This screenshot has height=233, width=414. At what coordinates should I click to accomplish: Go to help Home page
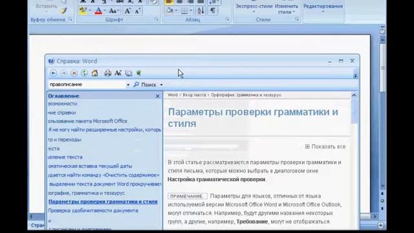tap(94, 73)
